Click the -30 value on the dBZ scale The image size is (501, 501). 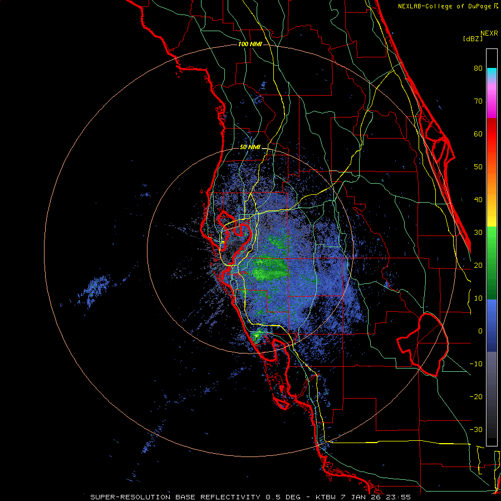coord(476,430)
